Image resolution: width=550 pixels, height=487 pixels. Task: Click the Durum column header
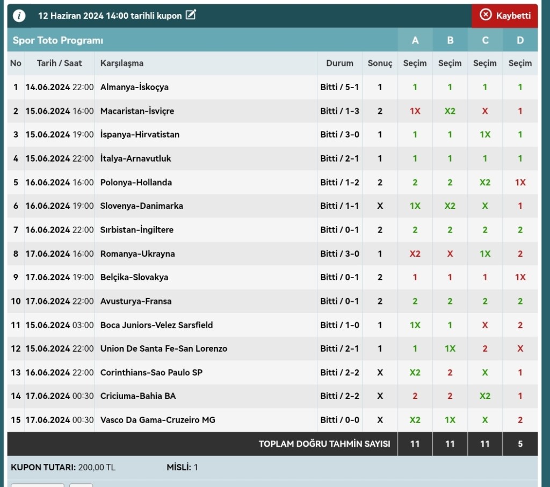339,63
